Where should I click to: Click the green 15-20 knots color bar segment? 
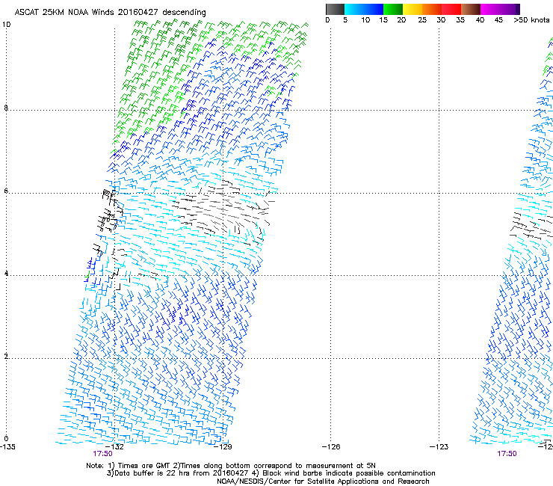click(x=393, y=9)
